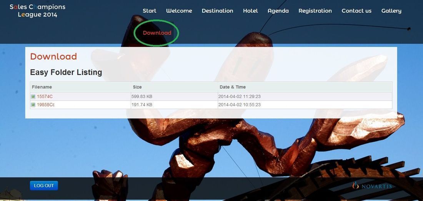Go to the Registration page
Image resolution: width=423 pixels, height=201 pixels.
315,11
